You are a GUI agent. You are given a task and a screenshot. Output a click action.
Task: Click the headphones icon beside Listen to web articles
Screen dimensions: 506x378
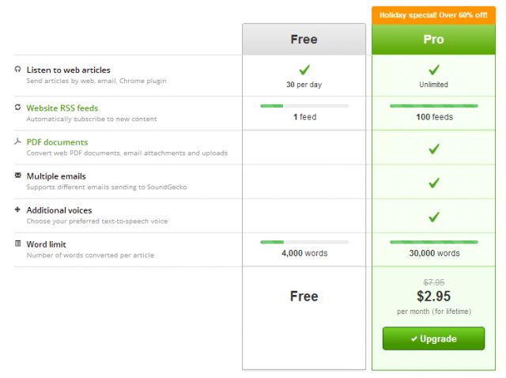pos(18,70)
